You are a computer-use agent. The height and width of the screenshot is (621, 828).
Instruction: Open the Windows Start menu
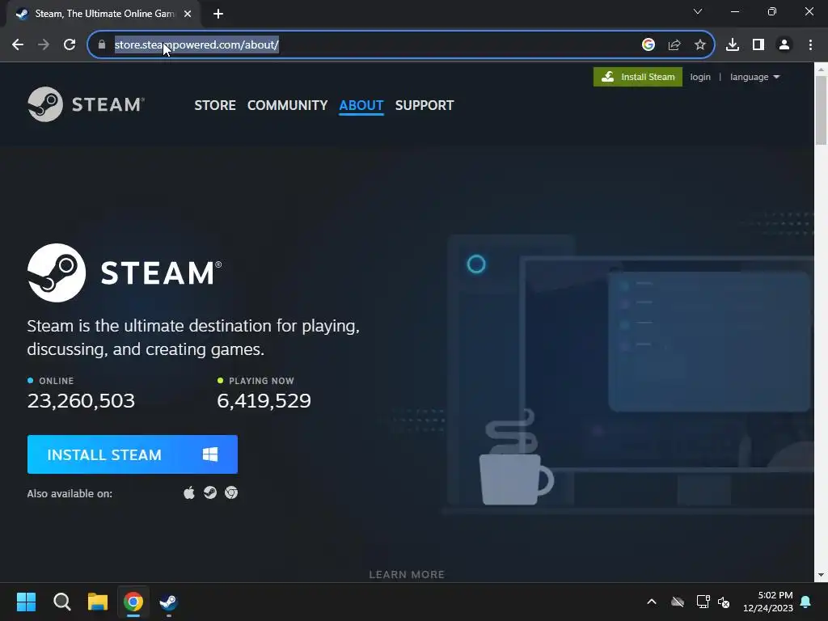pyautogui.click(x=26, y=602)
